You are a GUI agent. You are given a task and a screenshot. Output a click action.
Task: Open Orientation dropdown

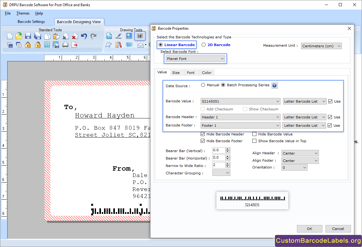point(294,168)
